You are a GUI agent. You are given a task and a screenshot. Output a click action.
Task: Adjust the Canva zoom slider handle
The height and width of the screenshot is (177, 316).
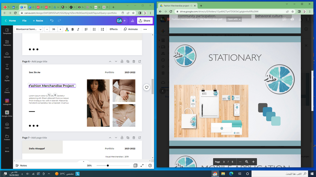coord(108,166)
